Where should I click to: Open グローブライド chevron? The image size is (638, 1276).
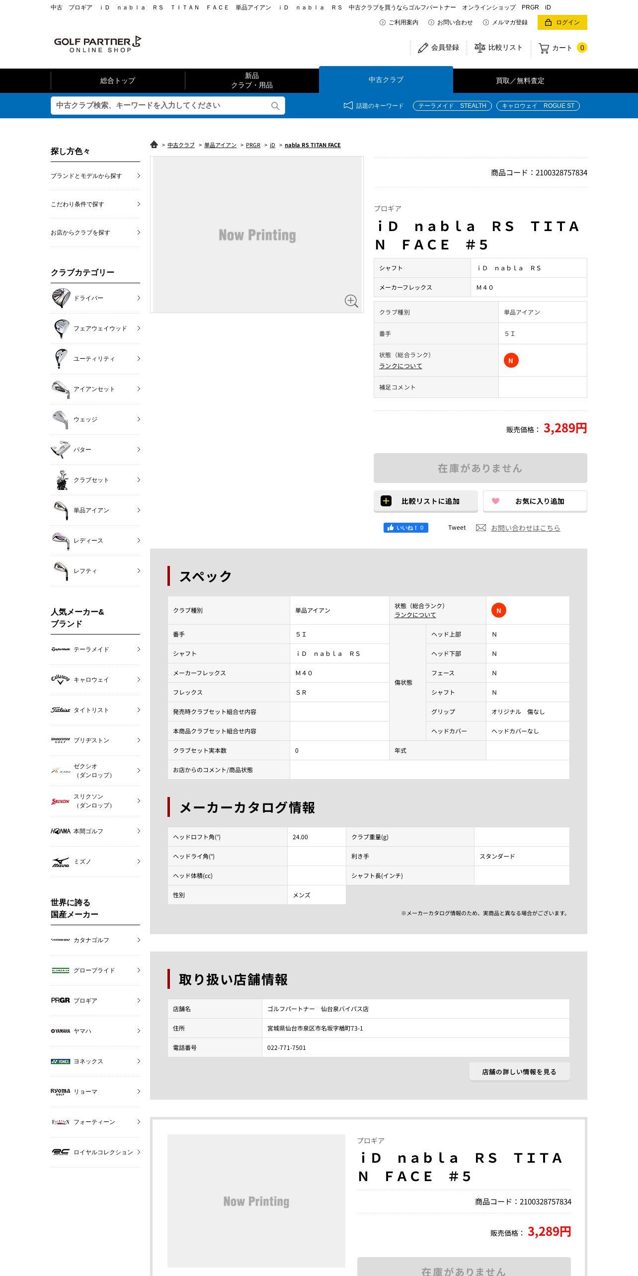click(139, 970)
